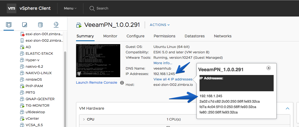Screen dimensions: 299x127
Task: Switch to the Configure tab
Action: [135, 36]
